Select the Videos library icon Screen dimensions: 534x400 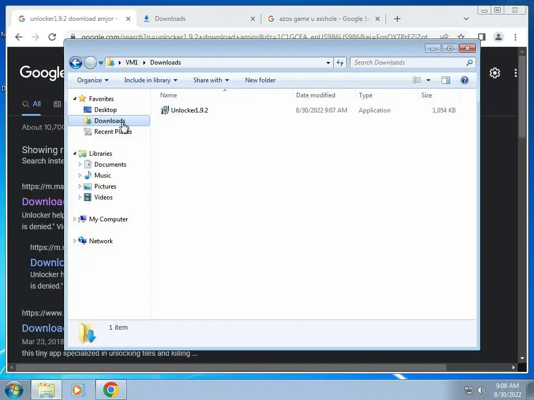(x=88, y=197)
